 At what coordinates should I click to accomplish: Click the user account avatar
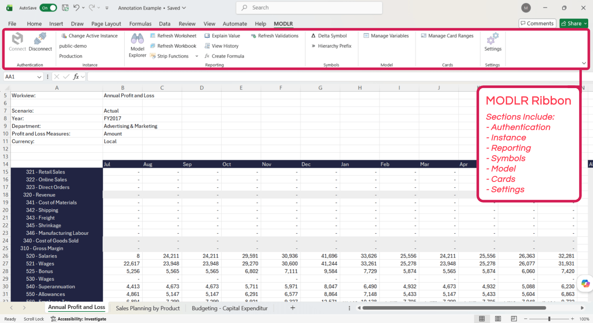[526, 8]
